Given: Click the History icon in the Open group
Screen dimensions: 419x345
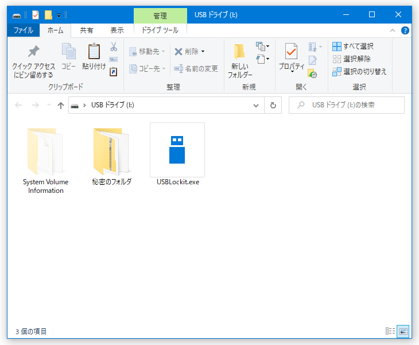Looking at the screenshot, I should point(312,73).
